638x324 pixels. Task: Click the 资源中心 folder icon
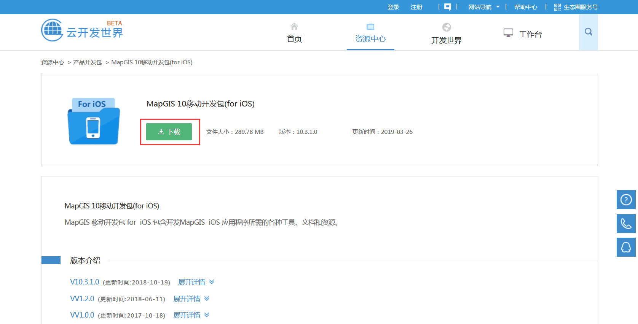point(370,26)
